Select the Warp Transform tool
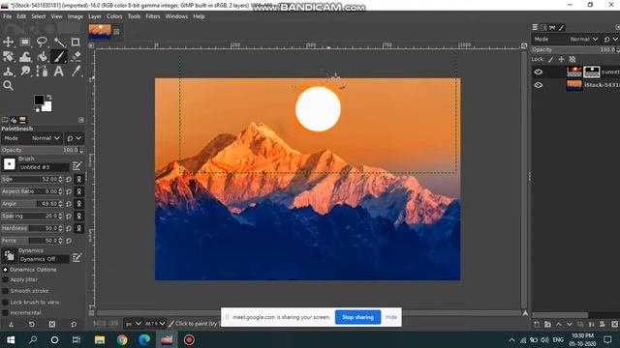Image resolution: width=620 pixels, height=348 pixels. click(x=25, y=57)
